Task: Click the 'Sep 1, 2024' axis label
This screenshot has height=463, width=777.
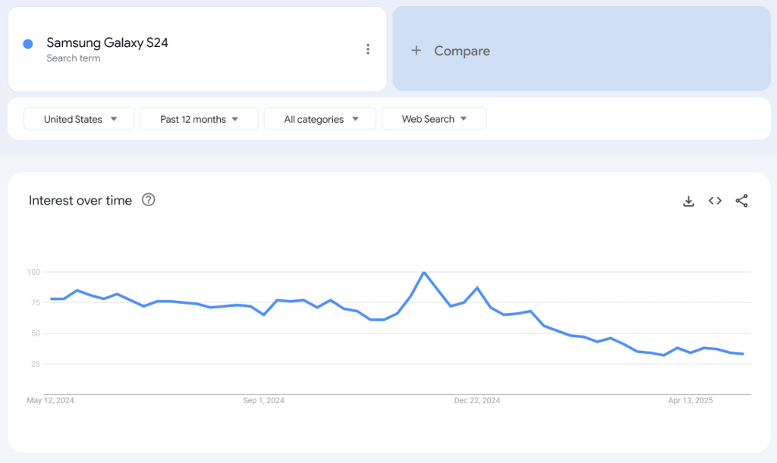Action: click(x=263, y=400)
